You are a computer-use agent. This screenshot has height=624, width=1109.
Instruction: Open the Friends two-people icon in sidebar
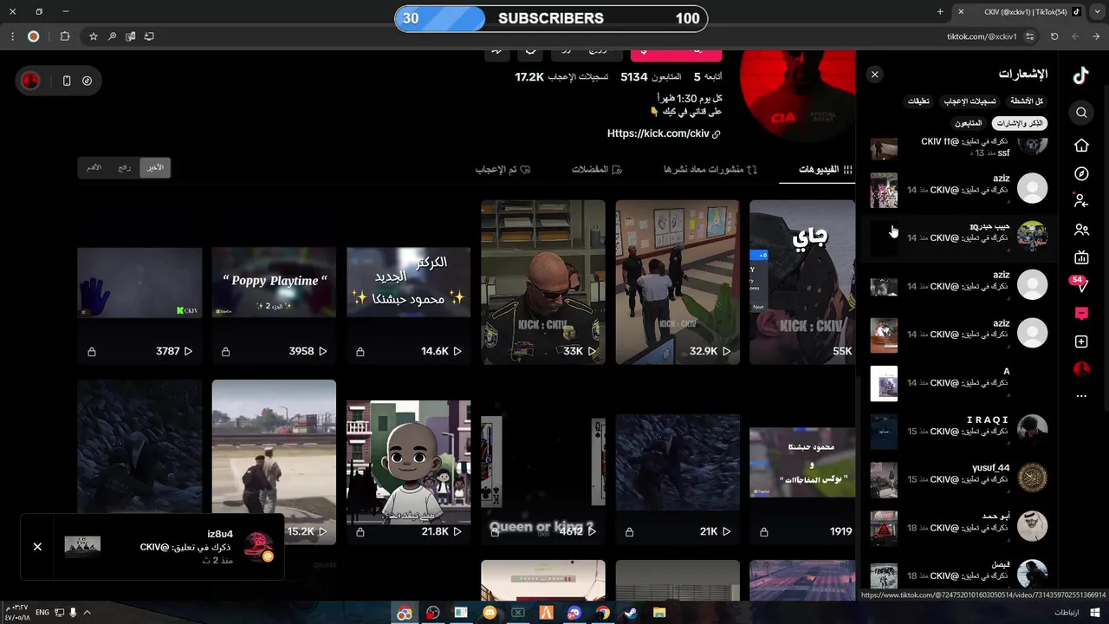coord(1081,230)
